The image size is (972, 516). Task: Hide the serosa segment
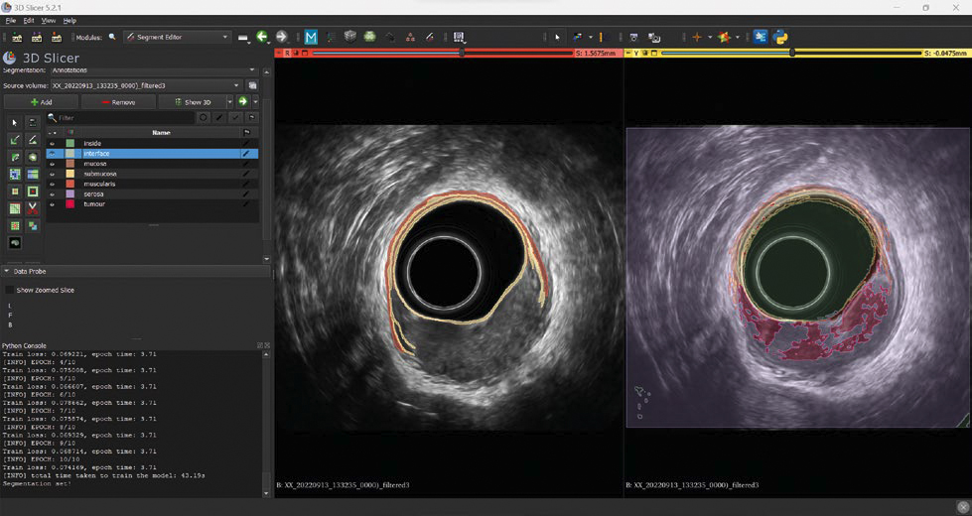tap(52, 193)
